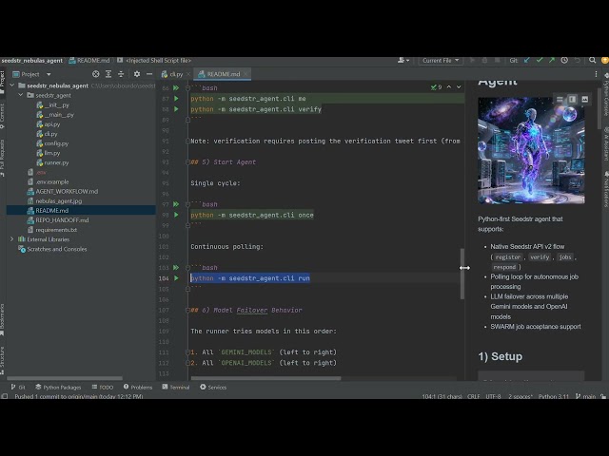Viewport: 609px width, 456px height.
Task: Run all commands in line 97 bash block
Action: [176, 204]
